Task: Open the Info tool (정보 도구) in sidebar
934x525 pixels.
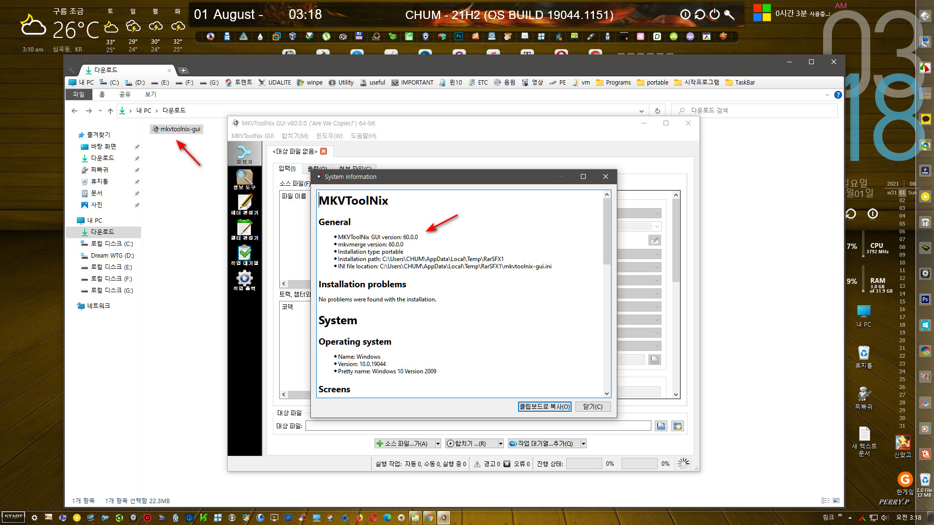Action: click(244, 180)
